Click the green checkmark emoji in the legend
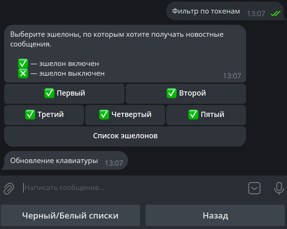The image size is (287, 229). tap(23, 63)
